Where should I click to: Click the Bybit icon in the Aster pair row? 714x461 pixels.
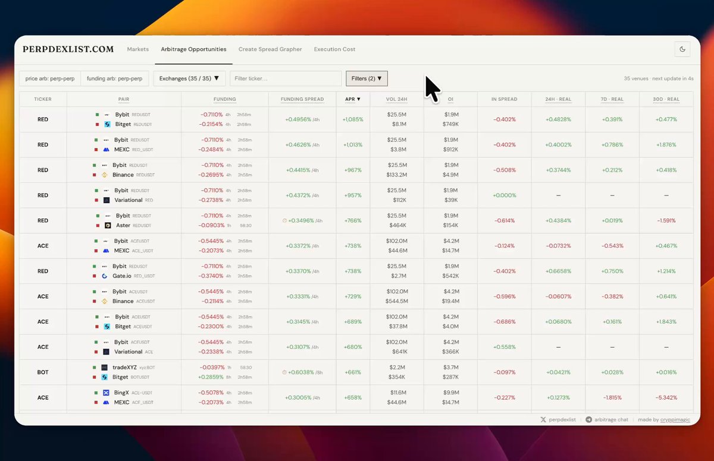pos(108,216)
